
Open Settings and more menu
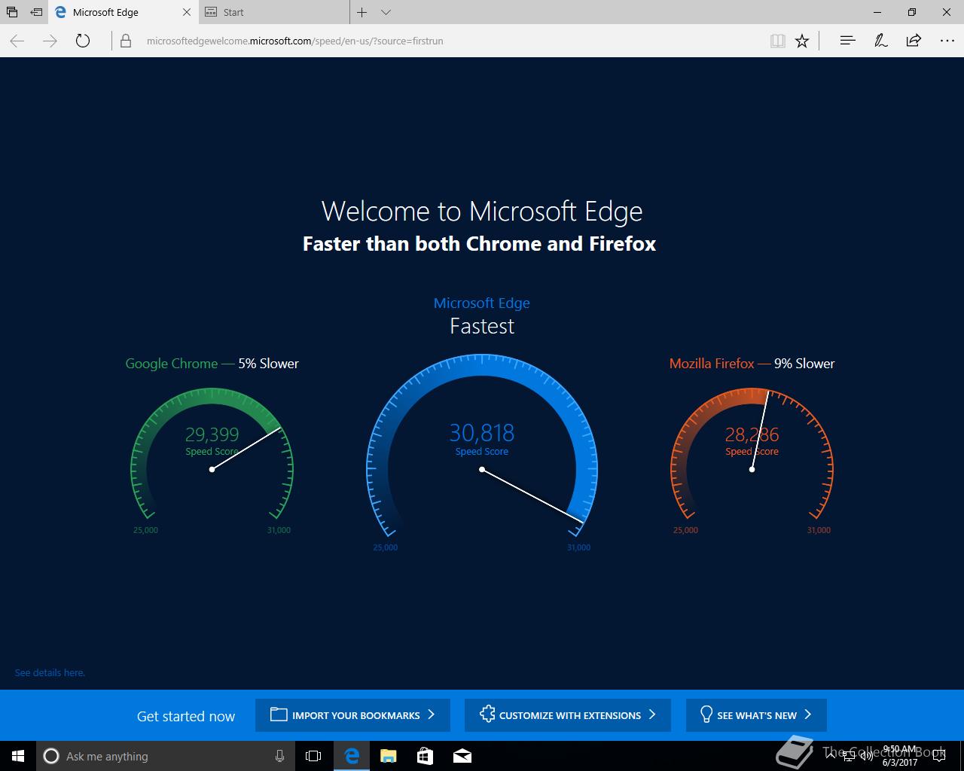click(x=947, y=41)
